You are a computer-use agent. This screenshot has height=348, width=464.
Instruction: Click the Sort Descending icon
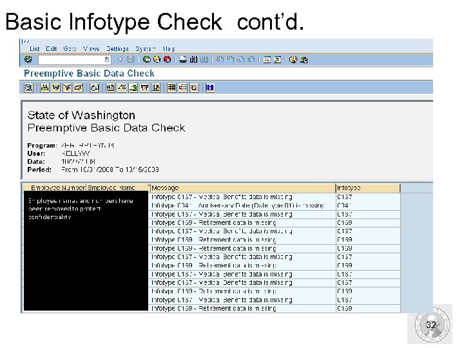tap(56, 88)
